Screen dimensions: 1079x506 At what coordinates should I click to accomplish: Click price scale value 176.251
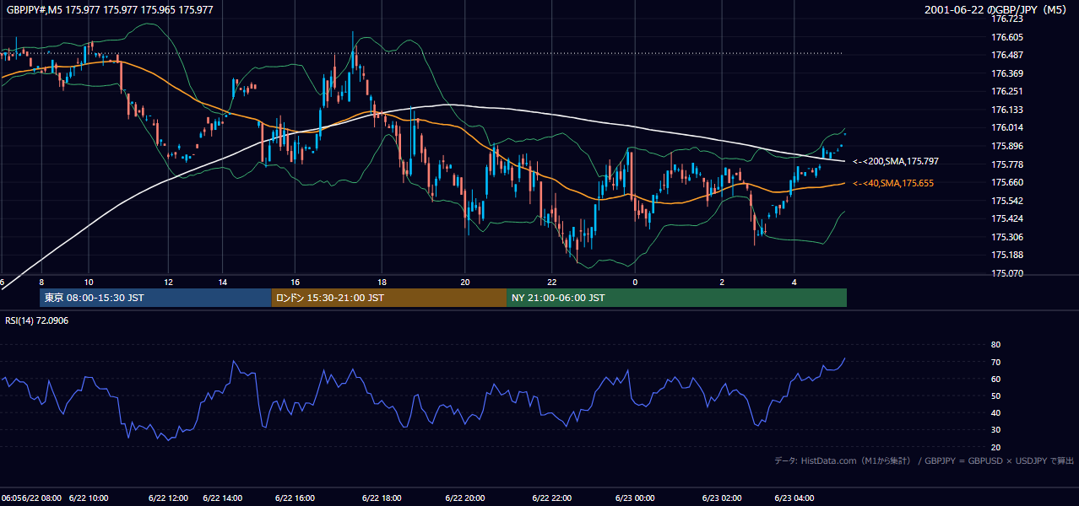[x=1006, y=91]
